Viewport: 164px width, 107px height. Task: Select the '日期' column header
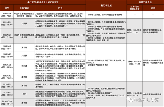point(7,8)
